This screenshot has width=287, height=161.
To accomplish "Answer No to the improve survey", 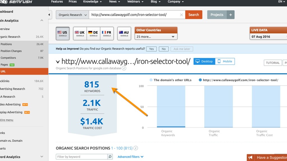I will click(x=164, y=49).
